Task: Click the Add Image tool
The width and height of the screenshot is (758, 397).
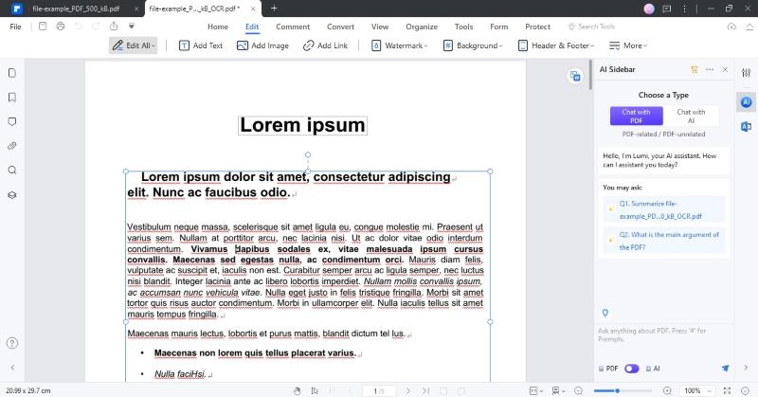Action: click(262, 45)
